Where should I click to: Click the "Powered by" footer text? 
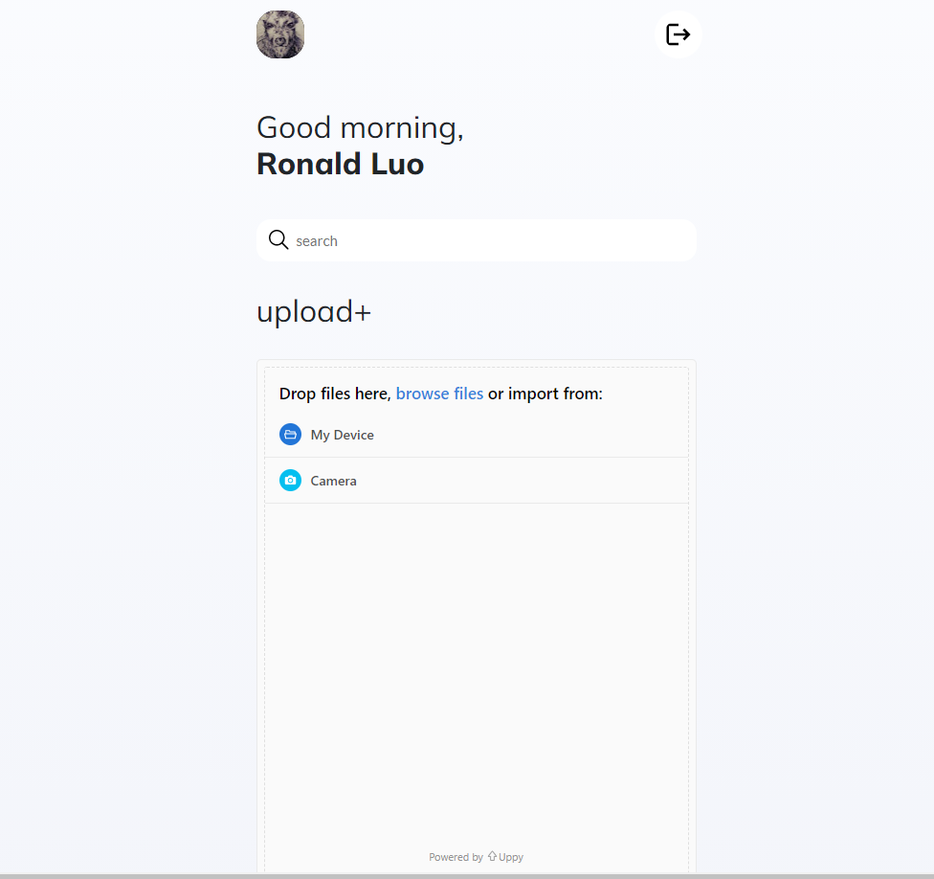(456, 857)
